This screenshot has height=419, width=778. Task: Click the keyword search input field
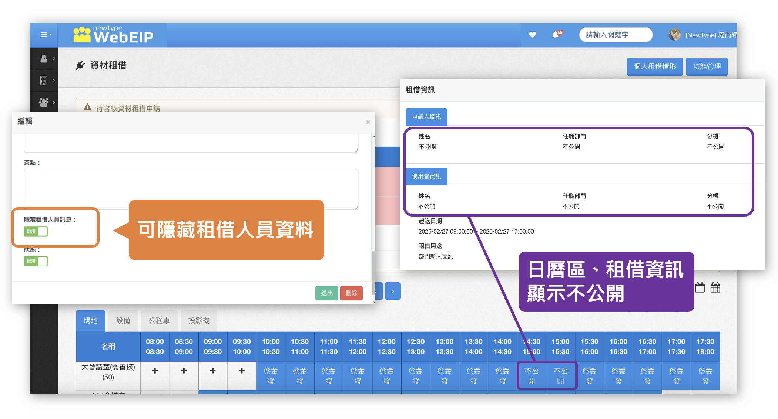(x=615, y=35)
